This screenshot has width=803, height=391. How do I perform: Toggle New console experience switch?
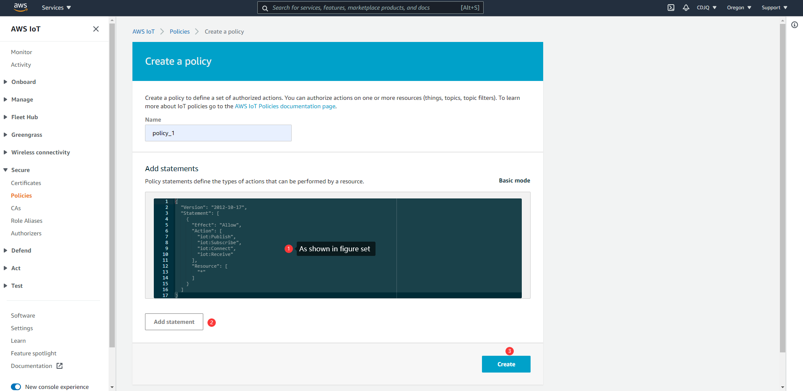[16, 387]
